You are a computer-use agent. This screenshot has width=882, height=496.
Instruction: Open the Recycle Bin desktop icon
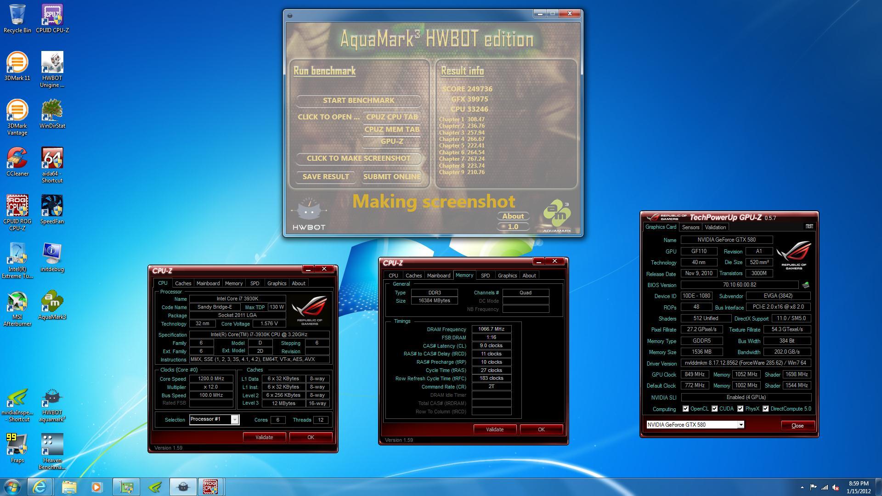17,18
